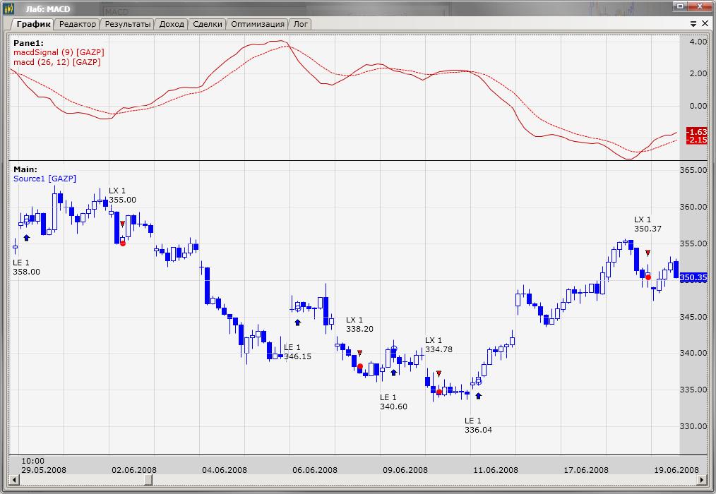
Task: Close the current tab with the X button
Action: tap(705, 23)
